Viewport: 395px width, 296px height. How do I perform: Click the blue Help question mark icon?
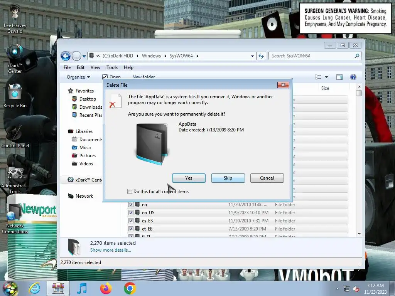click(353, 77)
